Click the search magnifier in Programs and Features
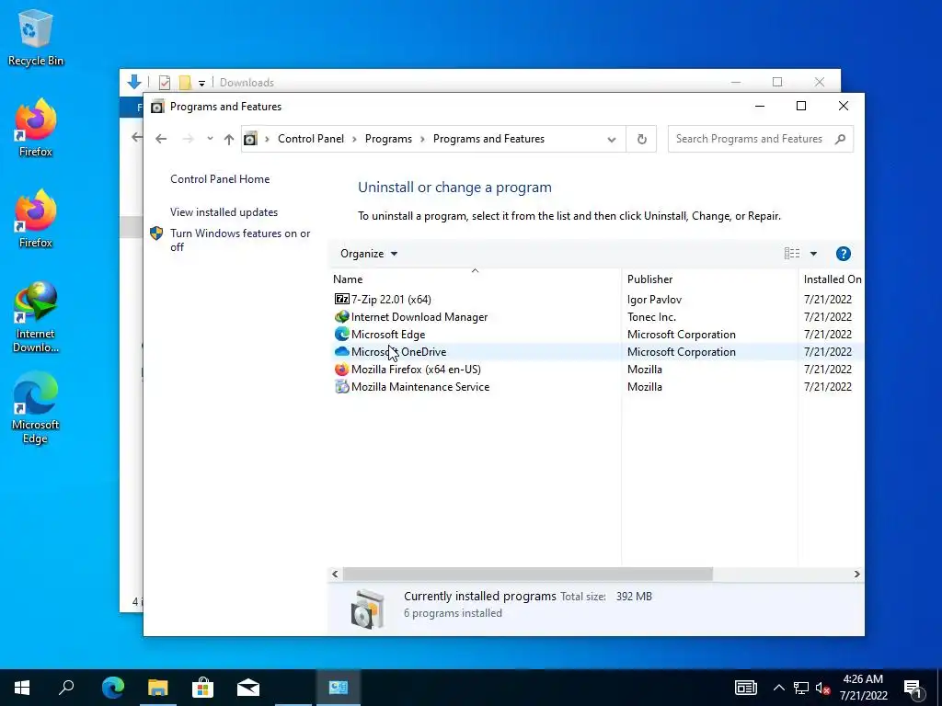Image resolution: width=942 pixels, height=706 pixels. coord(840,140)
